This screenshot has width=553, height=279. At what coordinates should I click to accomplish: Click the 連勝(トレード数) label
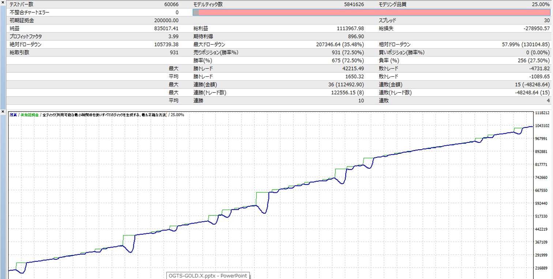point(210,93)
